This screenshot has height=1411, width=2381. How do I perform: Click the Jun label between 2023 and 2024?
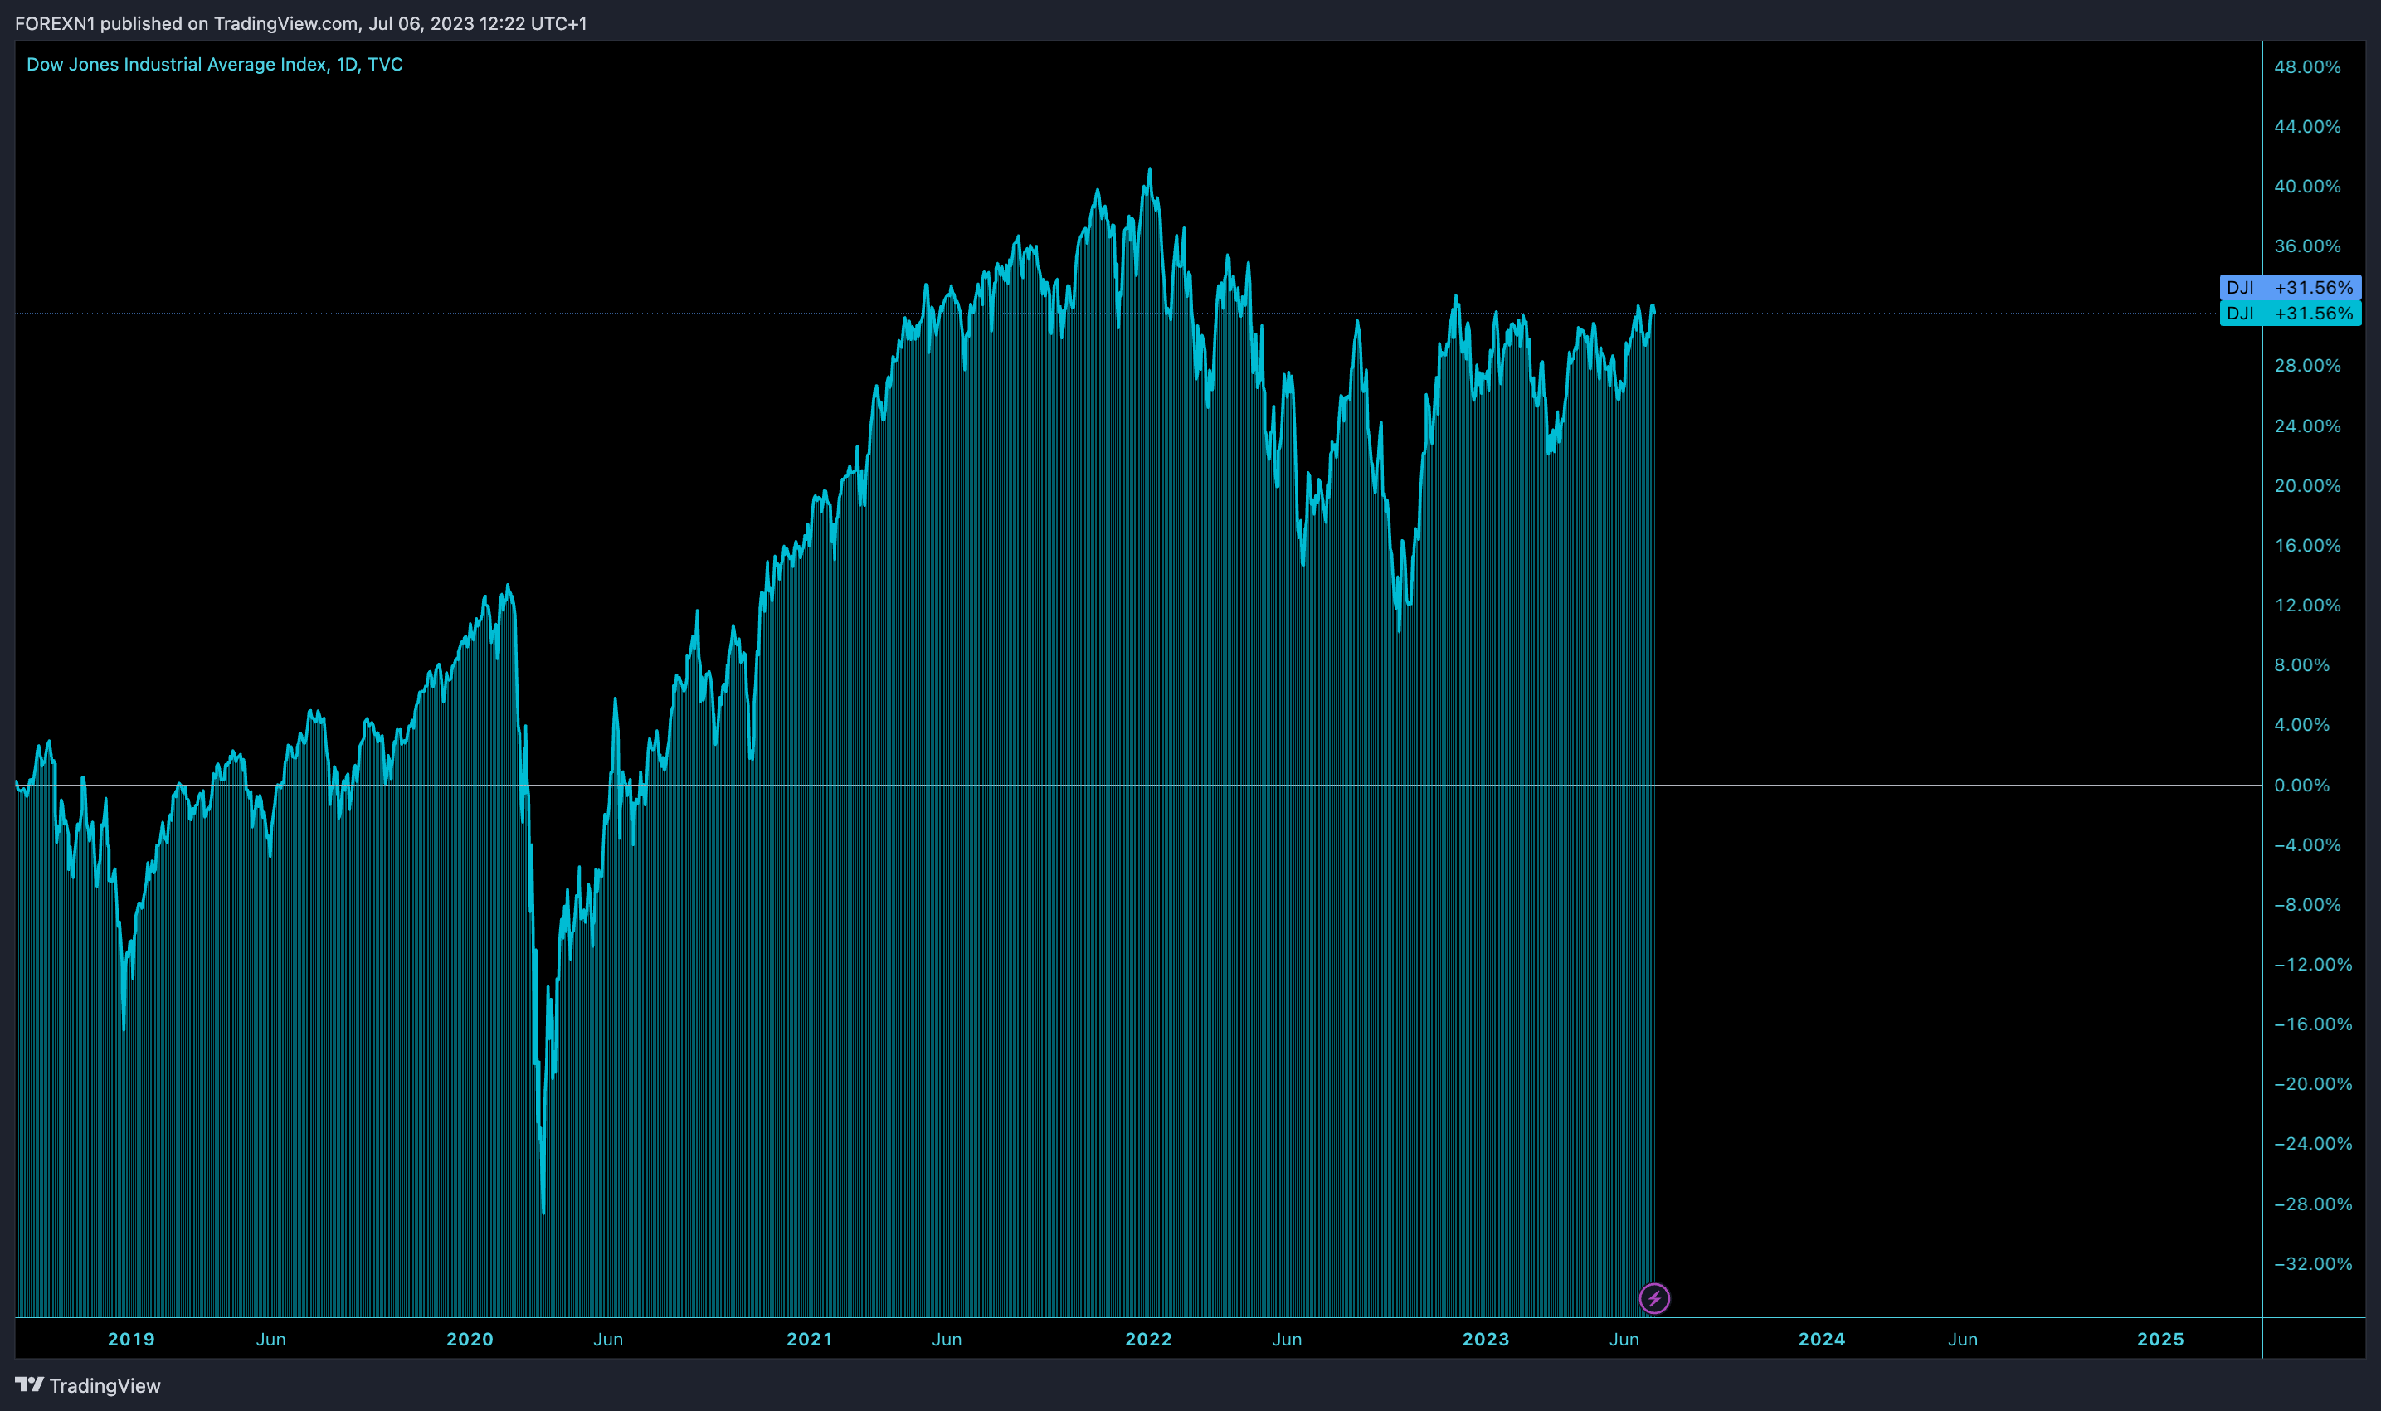click(x=1624, y=1339)
